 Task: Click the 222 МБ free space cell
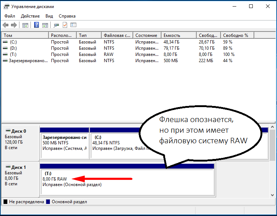click(x=206, y=61)
